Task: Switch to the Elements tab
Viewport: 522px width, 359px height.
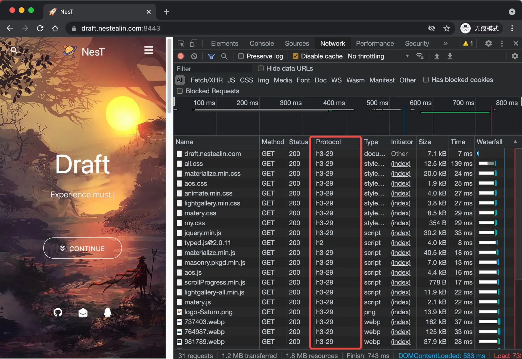Action: tap(225, 44)
